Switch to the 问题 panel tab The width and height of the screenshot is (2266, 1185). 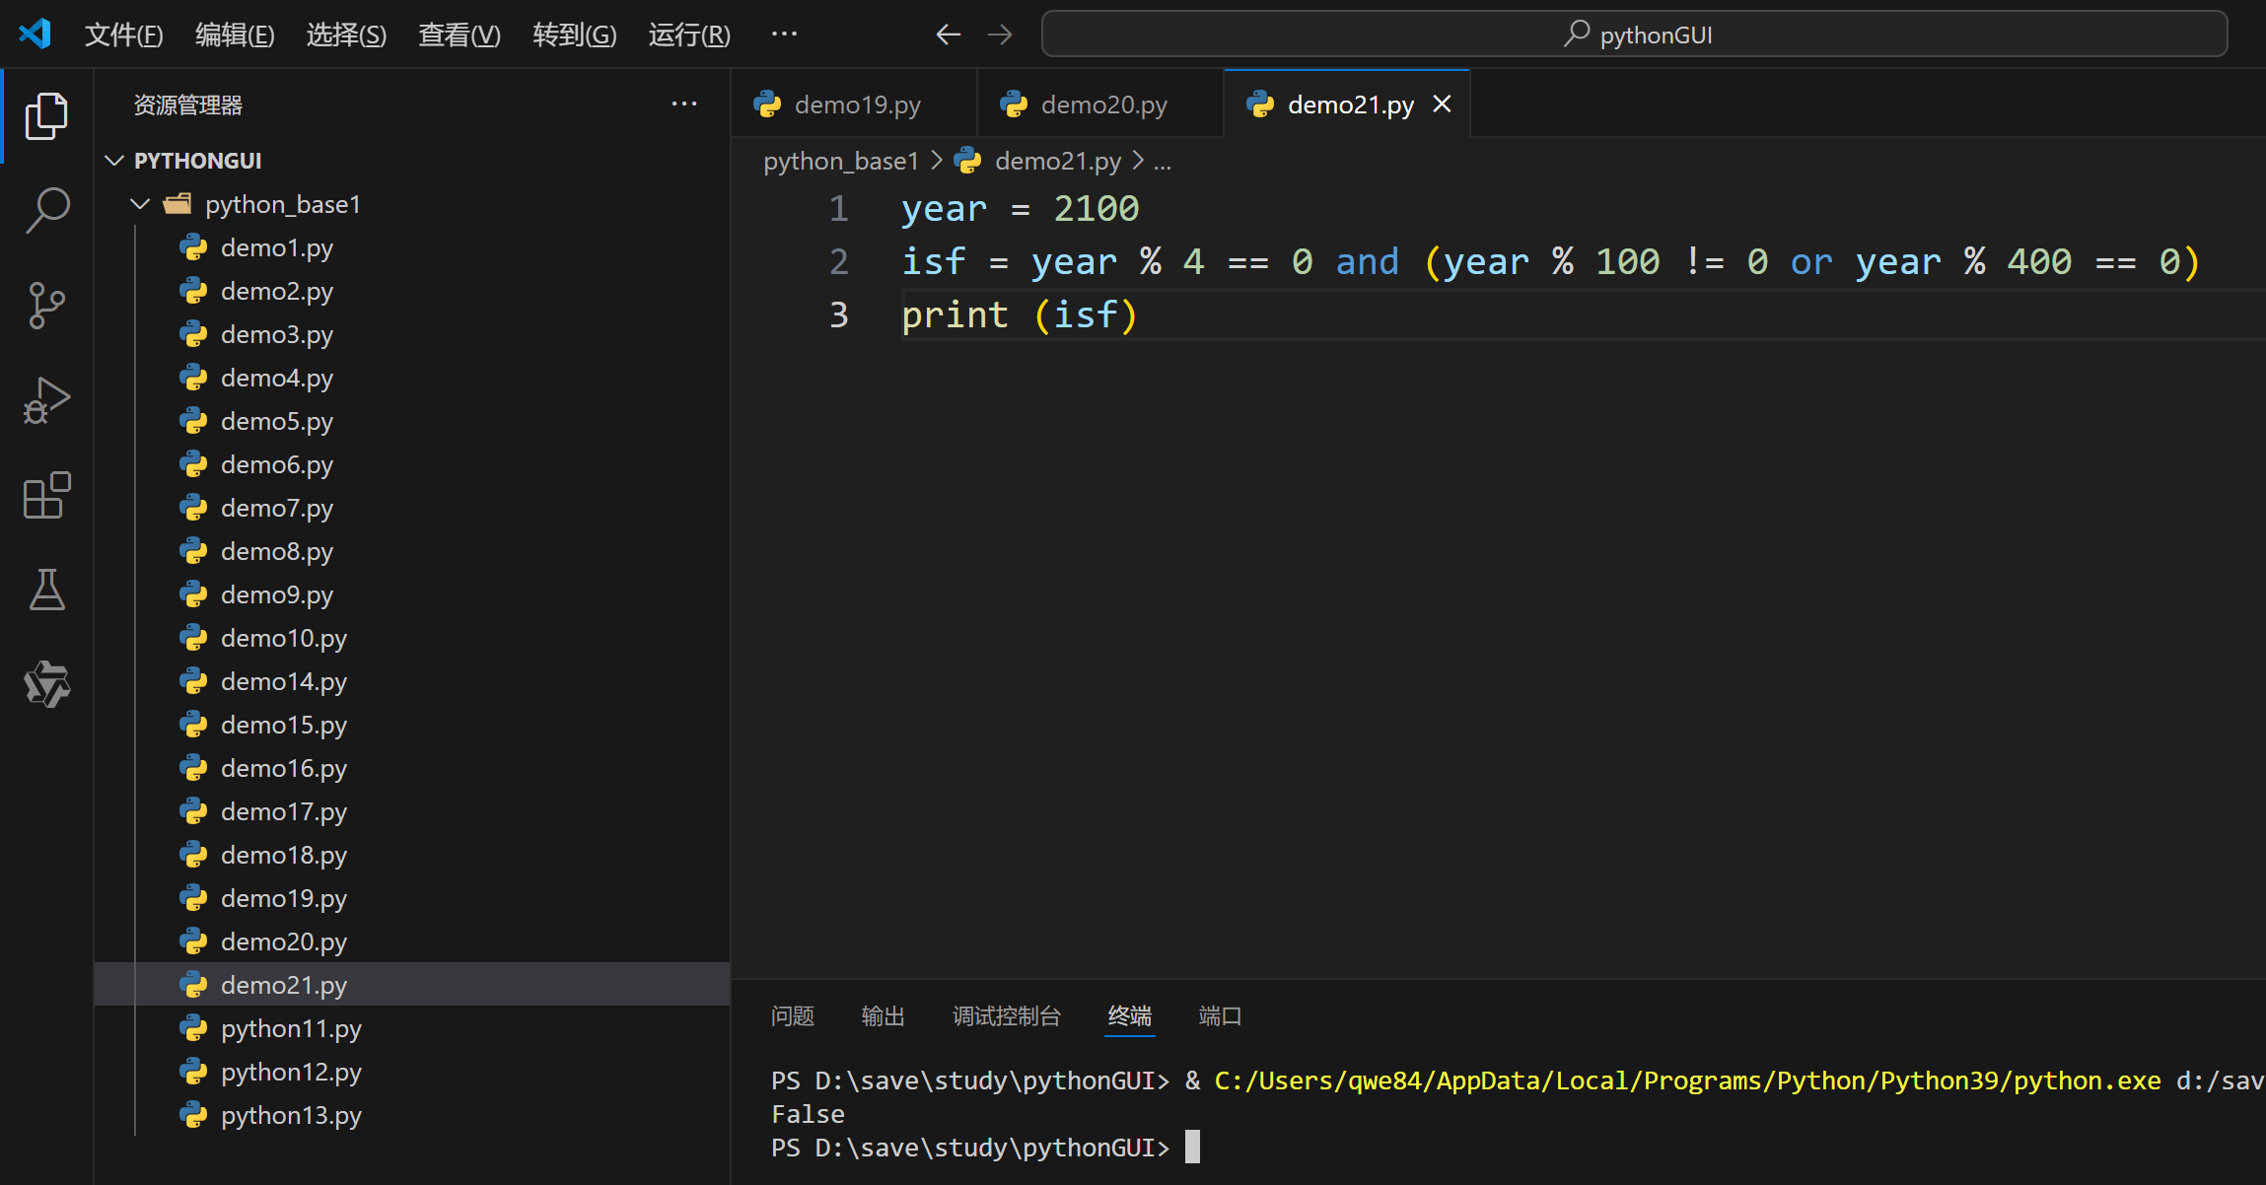tap(792, 1015)
